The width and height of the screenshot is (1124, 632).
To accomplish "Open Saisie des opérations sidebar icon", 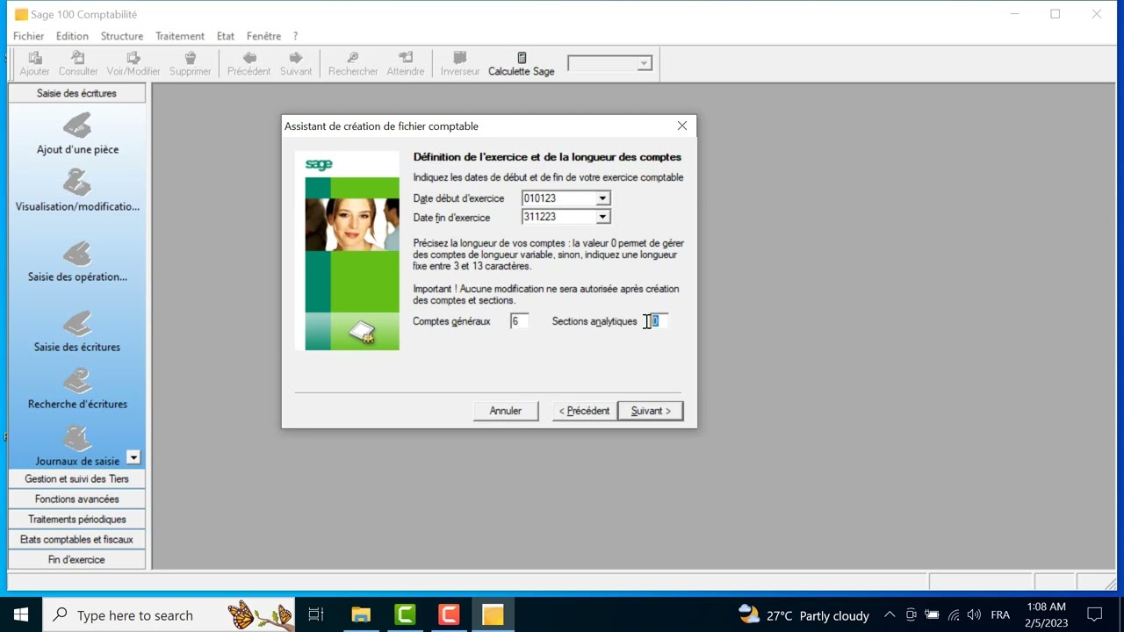I will point(77,254).
